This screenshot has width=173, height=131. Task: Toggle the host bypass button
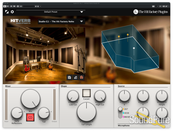point(8,6)
